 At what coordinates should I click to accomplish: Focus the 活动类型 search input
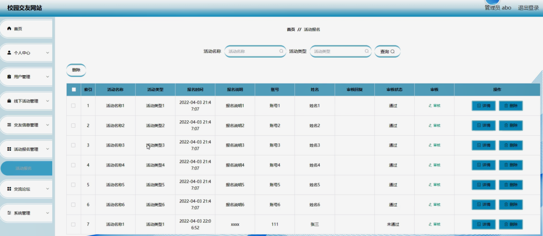click(341, 51)
